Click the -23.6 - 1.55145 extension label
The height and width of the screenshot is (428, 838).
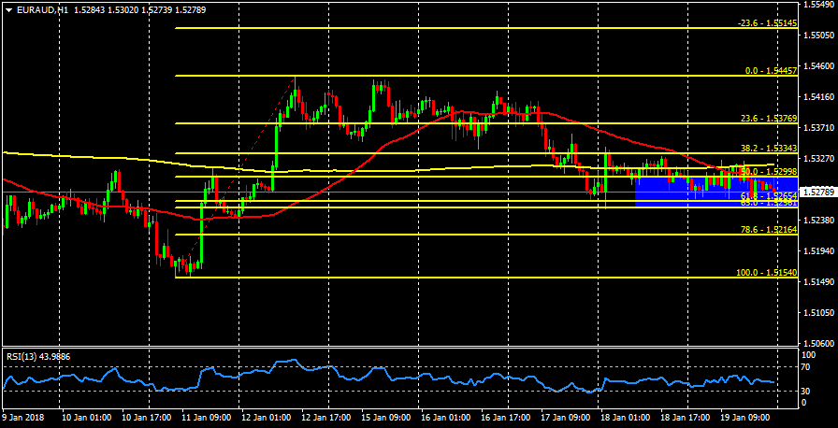pyautogui.click(x=767, y=23)
